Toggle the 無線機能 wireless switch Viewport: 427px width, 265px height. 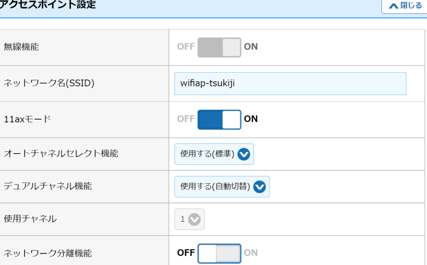pos(219,47)
